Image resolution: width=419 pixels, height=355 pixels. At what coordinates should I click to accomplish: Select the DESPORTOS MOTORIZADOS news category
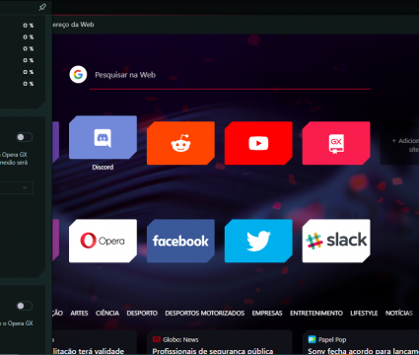click(x=205, y=314)
